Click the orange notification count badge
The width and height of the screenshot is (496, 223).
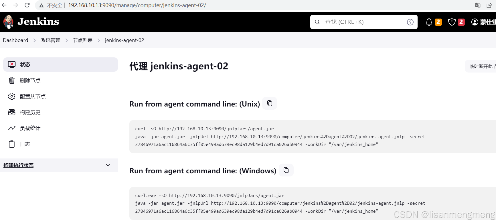pos(438,22)
